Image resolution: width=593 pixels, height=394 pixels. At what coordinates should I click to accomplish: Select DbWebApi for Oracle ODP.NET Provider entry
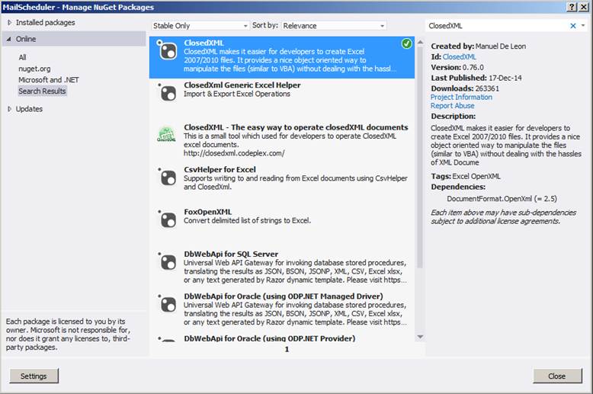coord(282,338)
